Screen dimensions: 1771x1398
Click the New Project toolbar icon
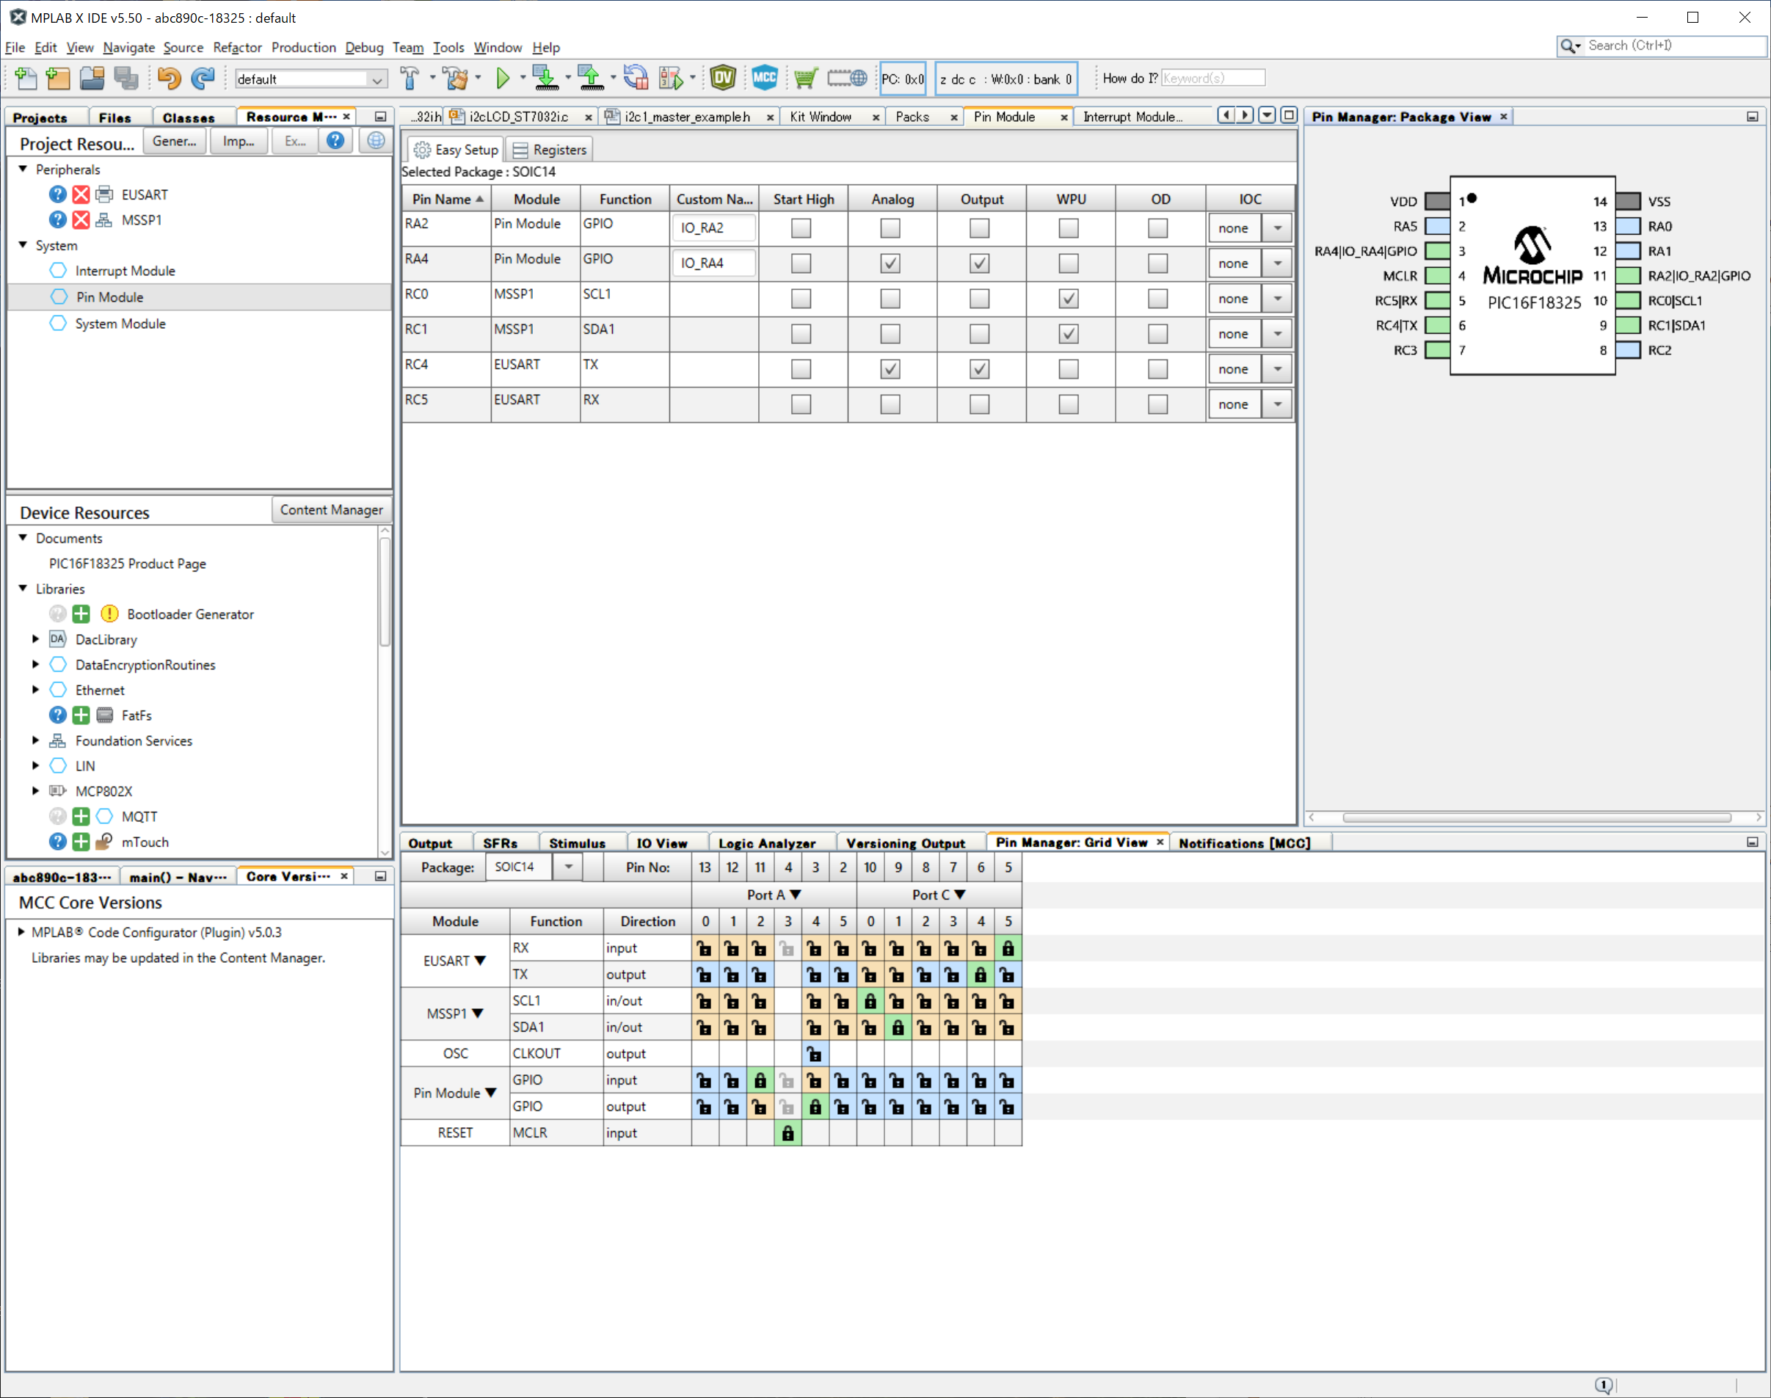[58, 79]
